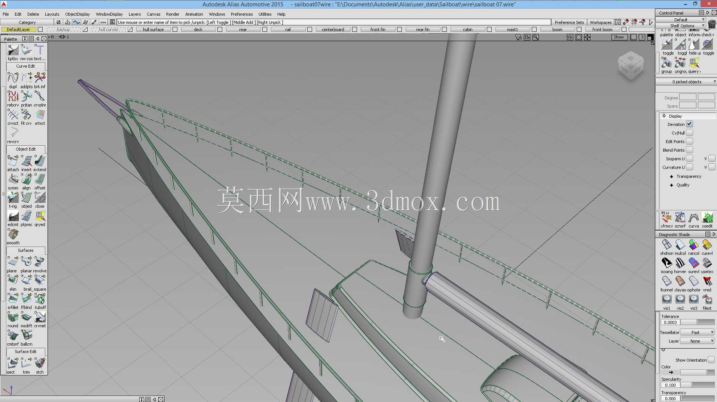The width and height of the screenshot is (717, 402).
Task: Select the centerboard layer button
Action: [x=333, y=30]
